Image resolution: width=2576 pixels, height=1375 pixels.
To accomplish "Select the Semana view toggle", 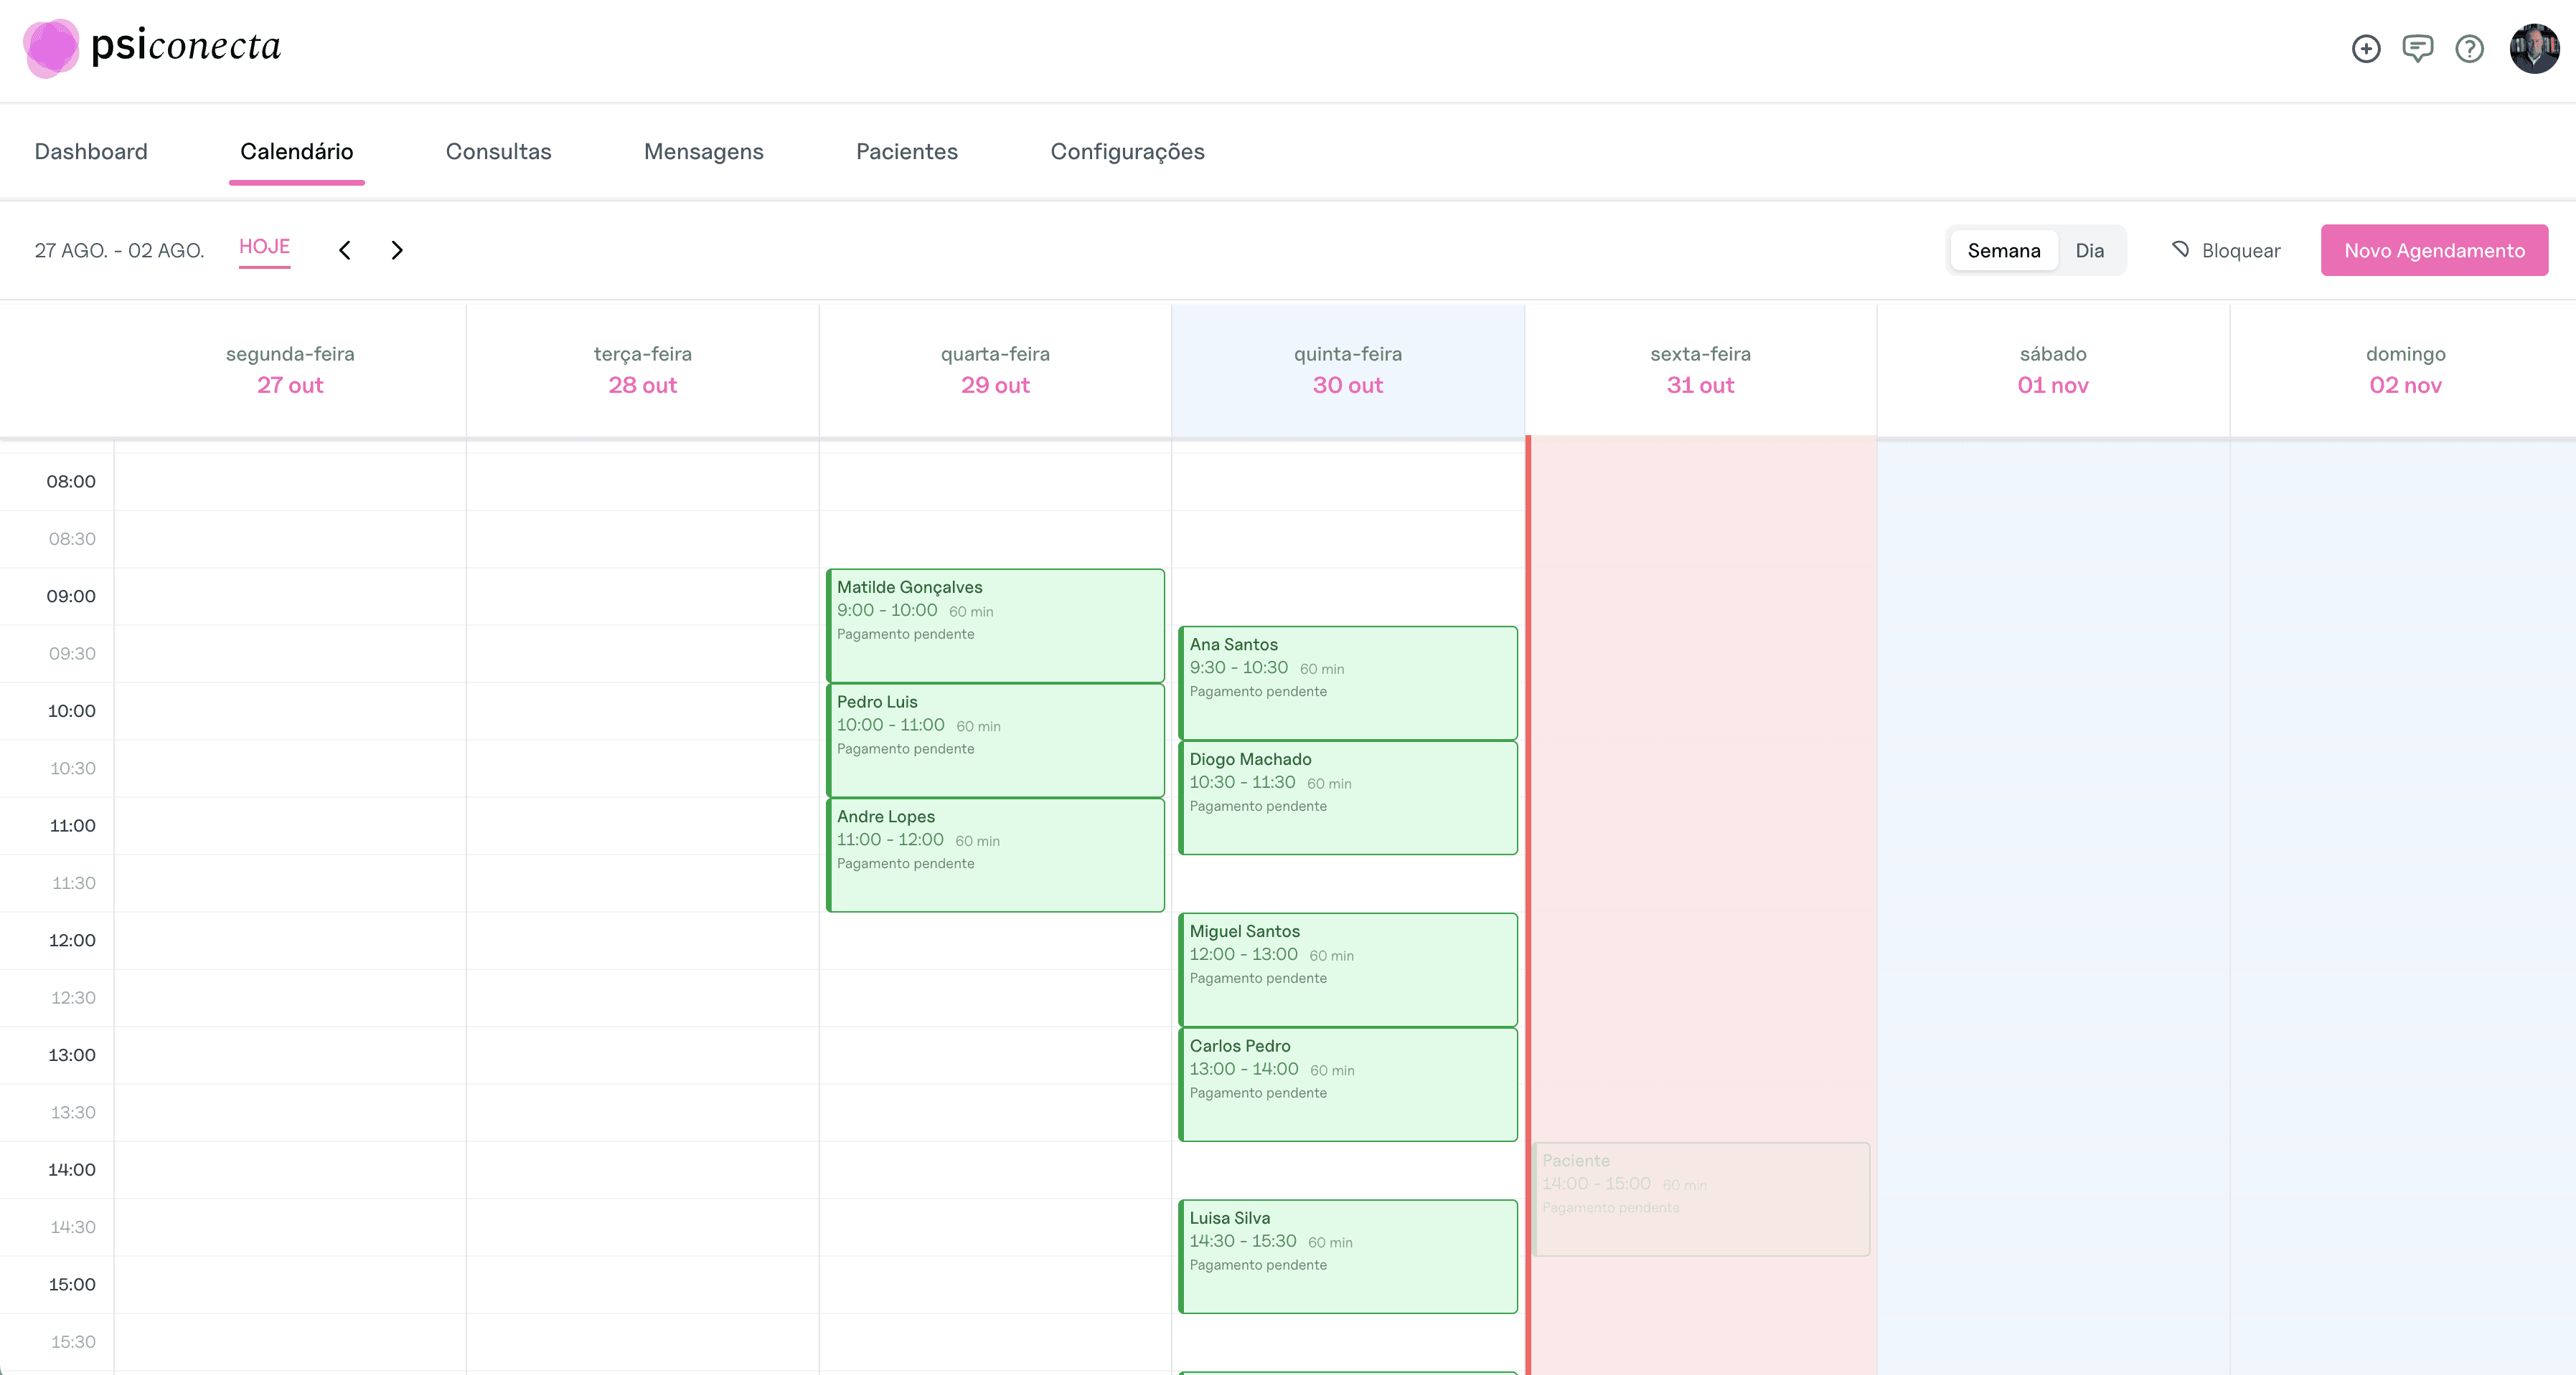I will pos(2003,249).
